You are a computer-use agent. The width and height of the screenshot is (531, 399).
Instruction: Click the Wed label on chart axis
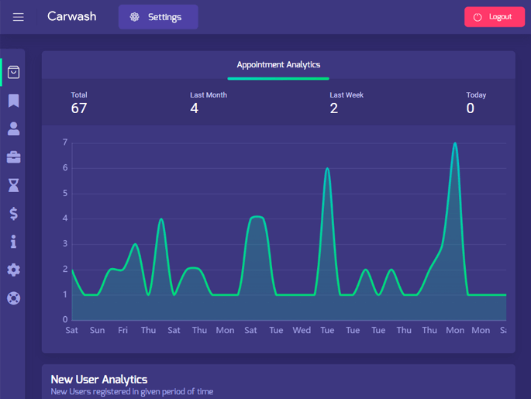(x=302, y=330)
